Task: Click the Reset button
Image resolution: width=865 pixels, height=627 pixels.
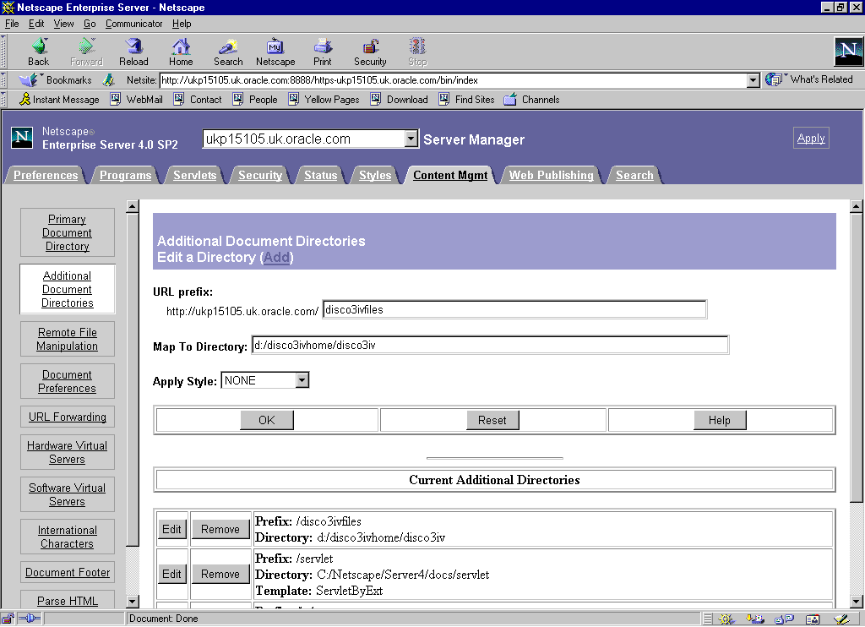Action: pos(492,420)
